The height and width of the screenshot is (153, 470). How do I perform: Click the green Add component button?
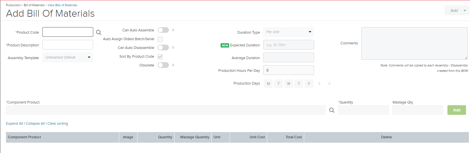point(457,110)
